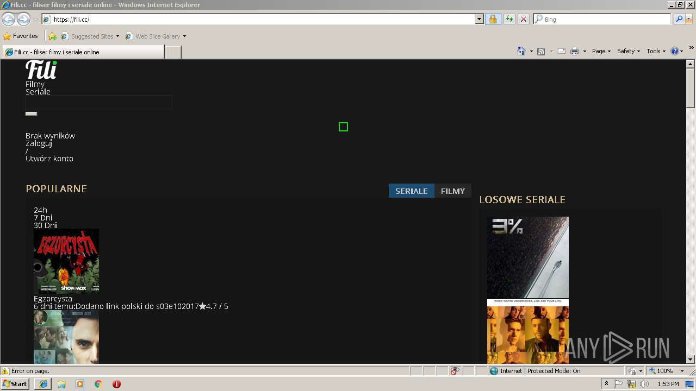Click the vertical scrollbar up arrow

click(x=691, y=64)
